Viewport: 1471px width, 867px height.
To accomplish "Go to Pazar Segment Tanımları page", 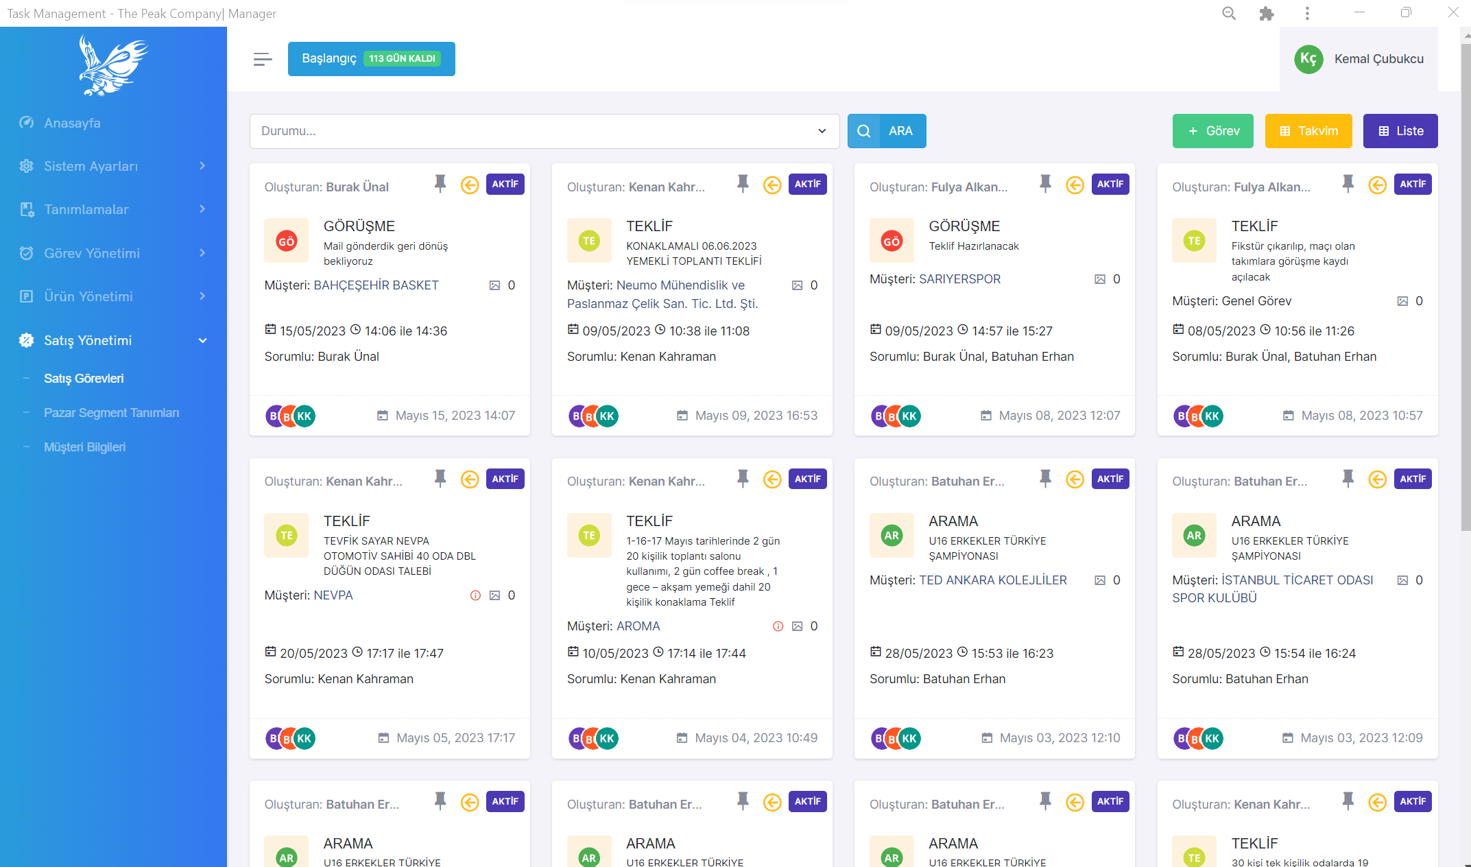I will point(111,413).
